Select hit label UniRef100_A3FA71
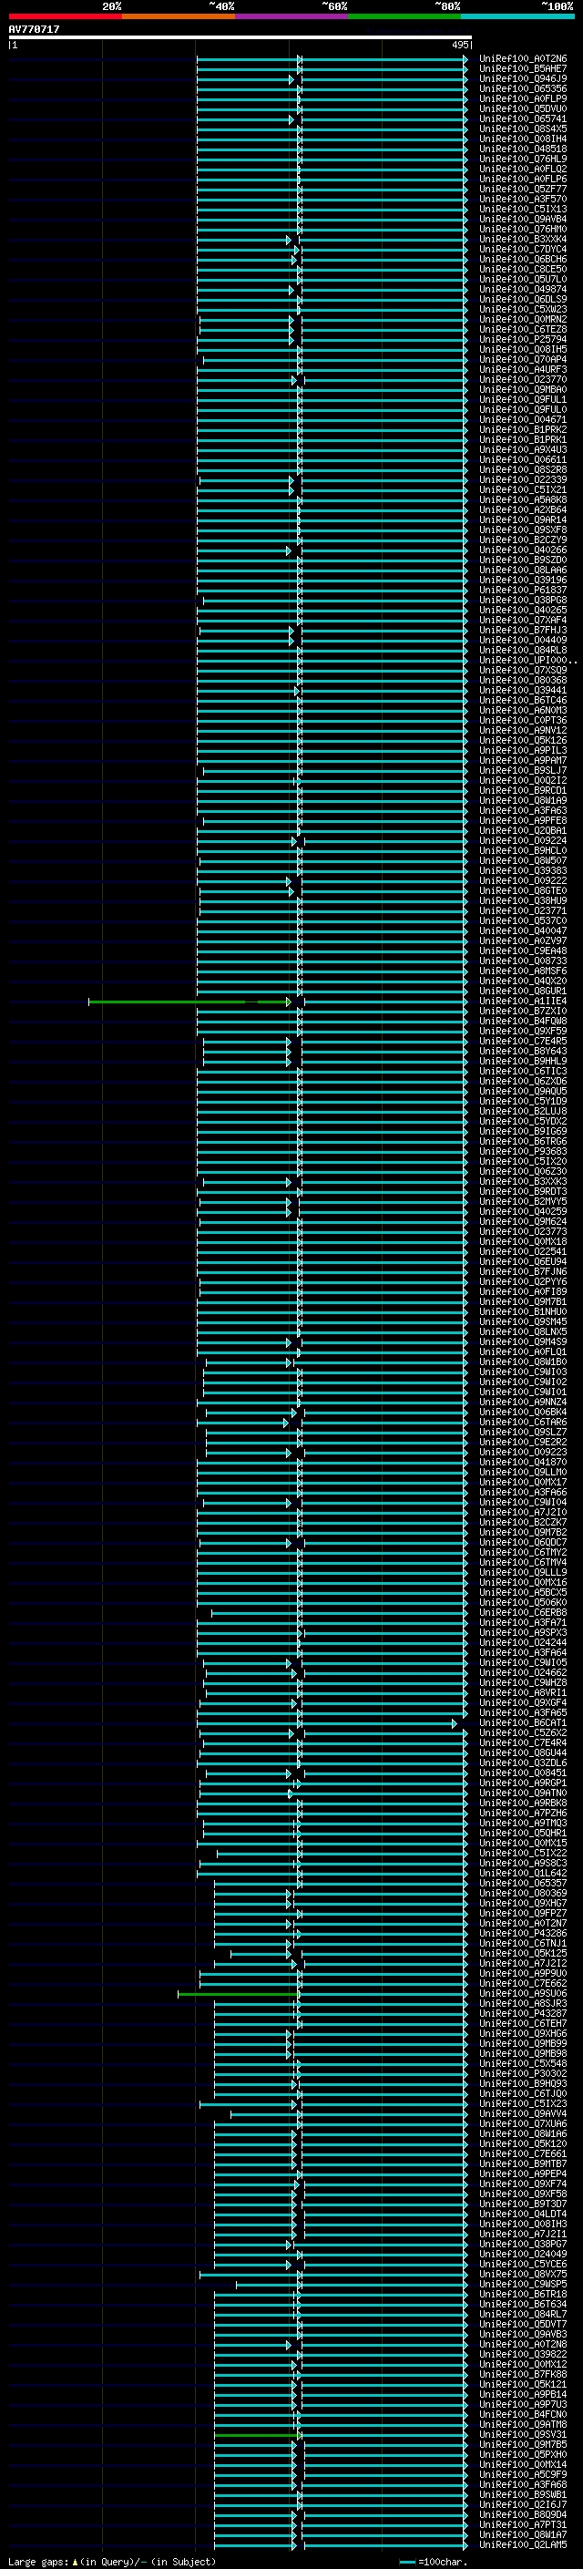583x2569 pixels. coord(523,1624)
